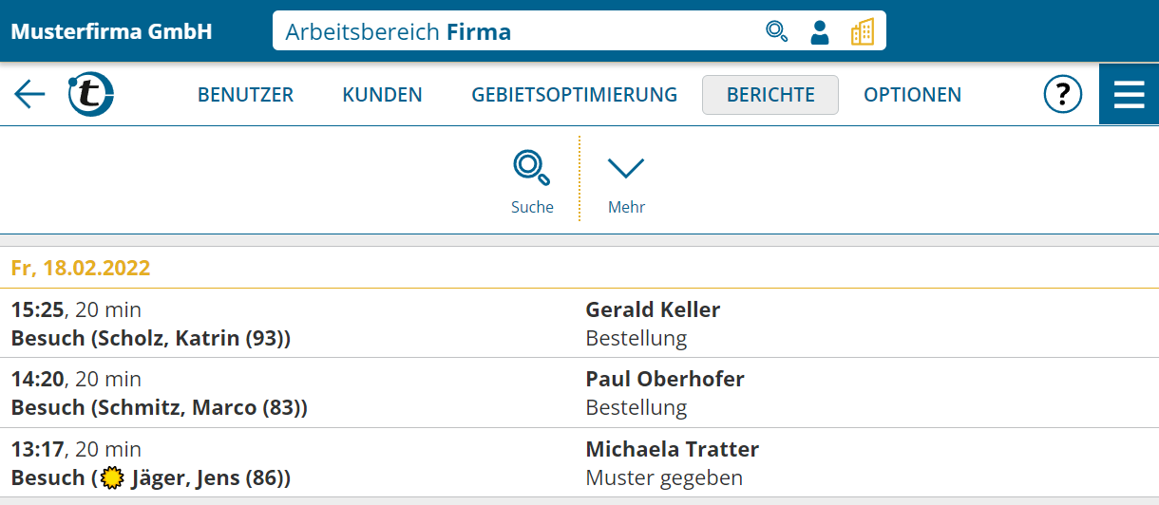Click the magnifier icon in Arbeitsbereich bar
The height and width of the screenshot is (505, 1159).
coord(777,31)
